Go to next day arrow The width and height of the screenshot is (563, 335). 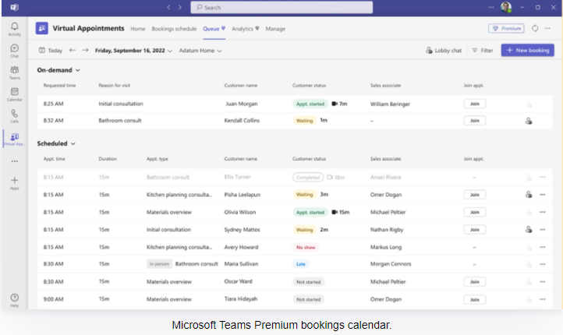pyautogui.click(x=85, y=50)
